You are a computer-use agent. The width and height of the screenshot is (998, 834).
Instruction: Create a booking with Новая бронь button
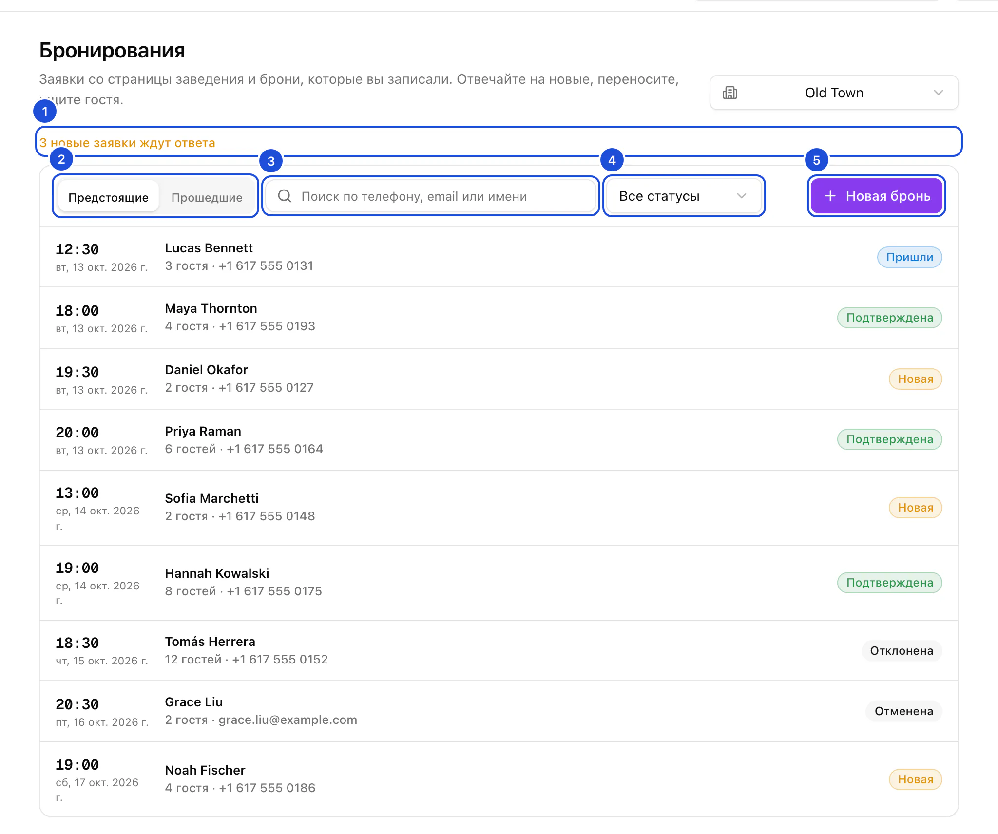pos(876,196)
